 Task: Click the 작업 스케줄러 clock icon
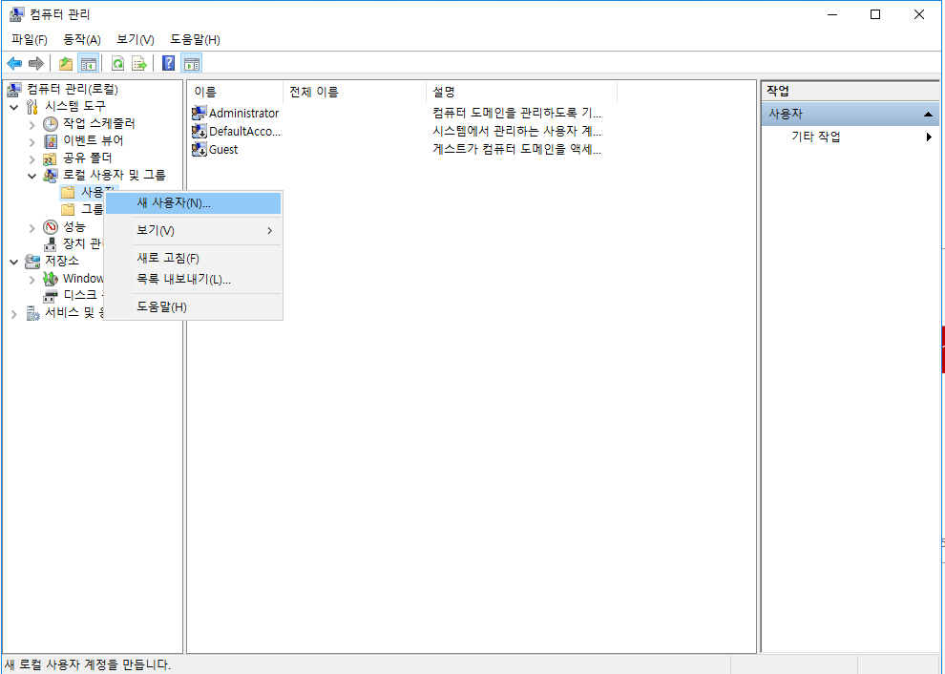coord(51,124)
